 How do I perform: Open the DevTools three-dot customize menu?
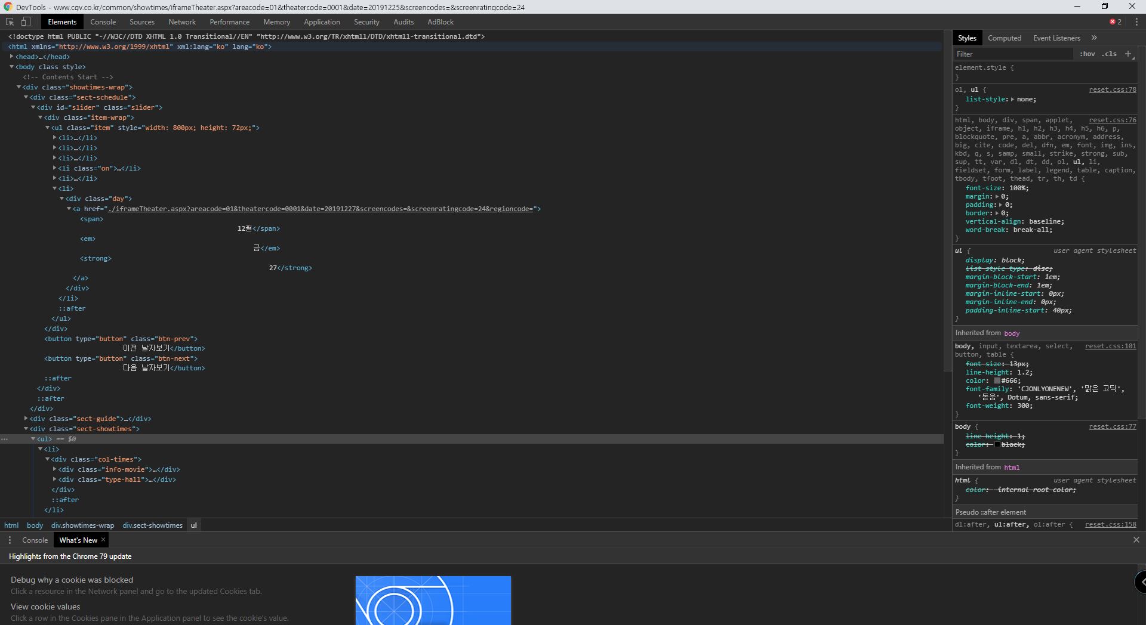pyautogui.click(x=1136, y=21)
